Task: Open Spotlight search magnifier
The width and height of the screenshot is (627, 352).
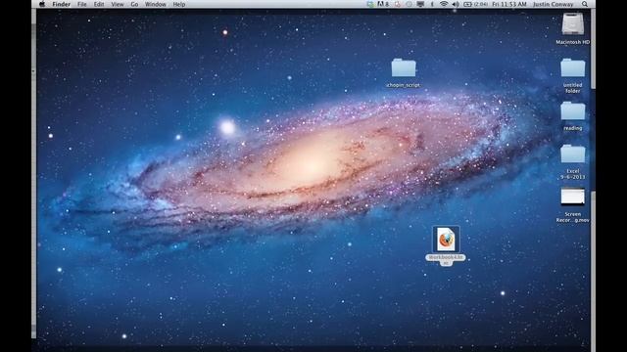Action: pyautogui.click(x=585, y=4)
